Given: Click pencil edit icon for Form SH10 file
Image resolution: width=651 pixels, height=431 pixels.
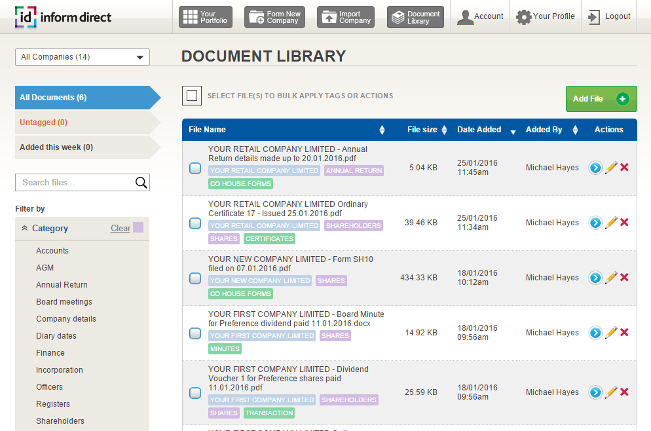Looking at the screenshot, I should point(610,278).
